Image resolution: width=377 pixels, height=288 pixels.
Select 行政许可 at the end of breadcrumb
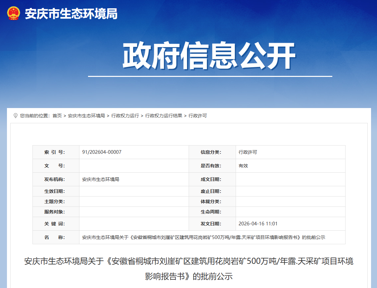click(x=198, y=116)
